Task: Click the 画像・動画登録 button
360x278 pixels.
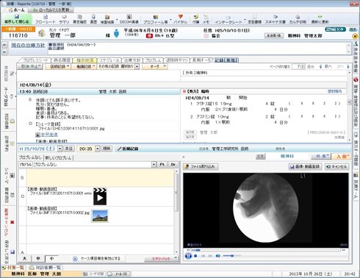Action: 305,167
